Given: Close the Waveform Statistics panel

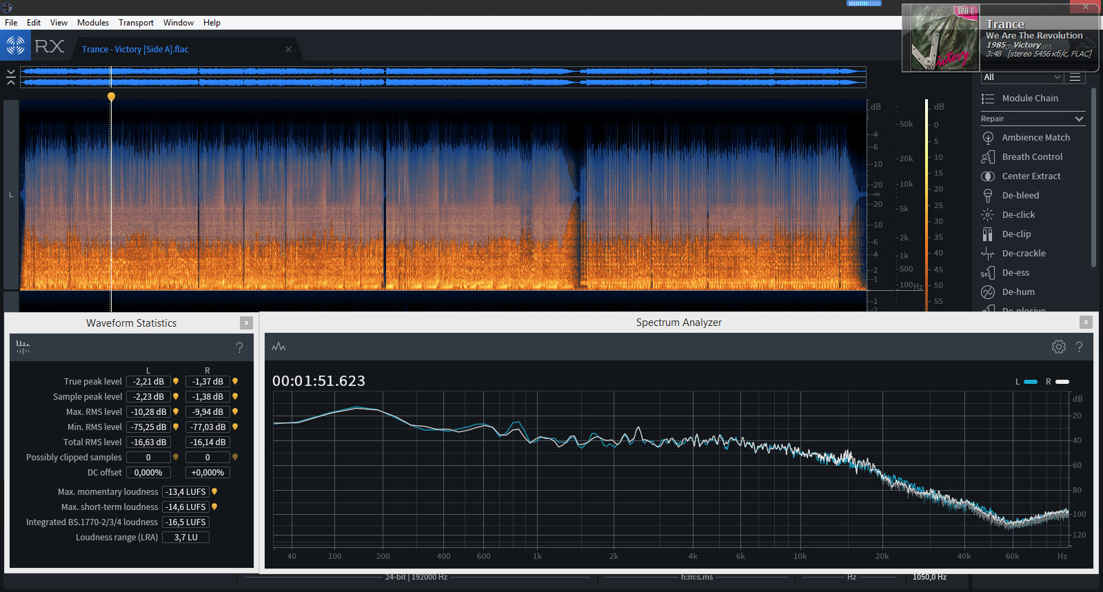Looking at the screenshot, I should 246,323.
